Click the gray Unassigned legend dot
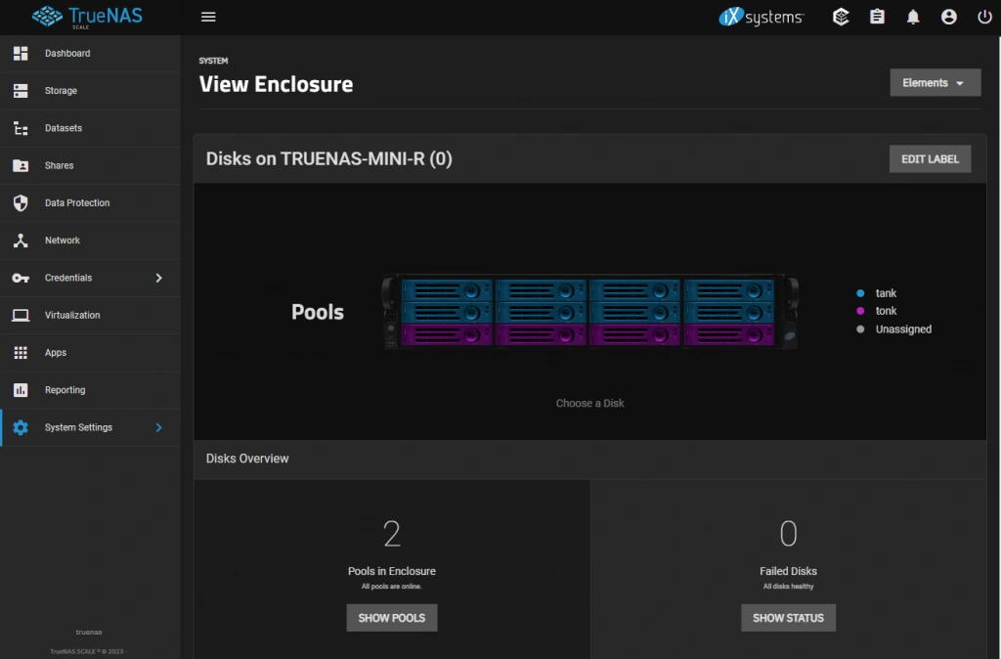This screenshot has width=1001, height=659. [x=860, y=329]
